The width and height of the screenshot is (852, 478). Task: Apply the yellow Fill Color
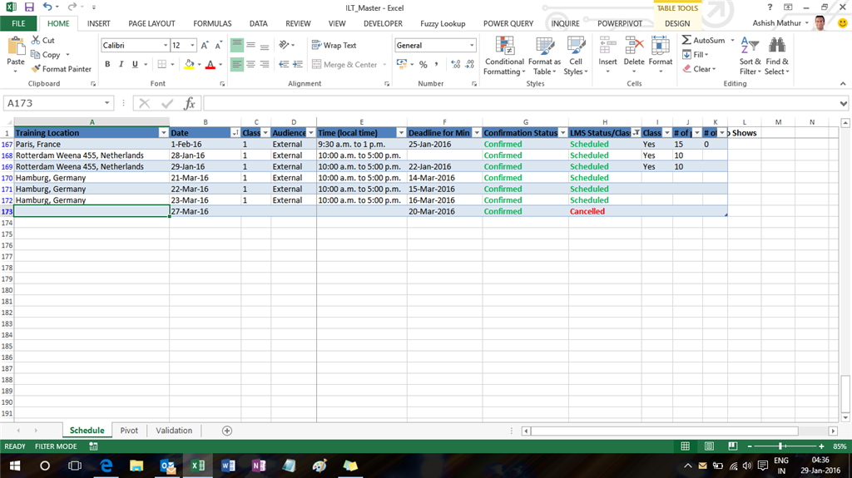189,64
